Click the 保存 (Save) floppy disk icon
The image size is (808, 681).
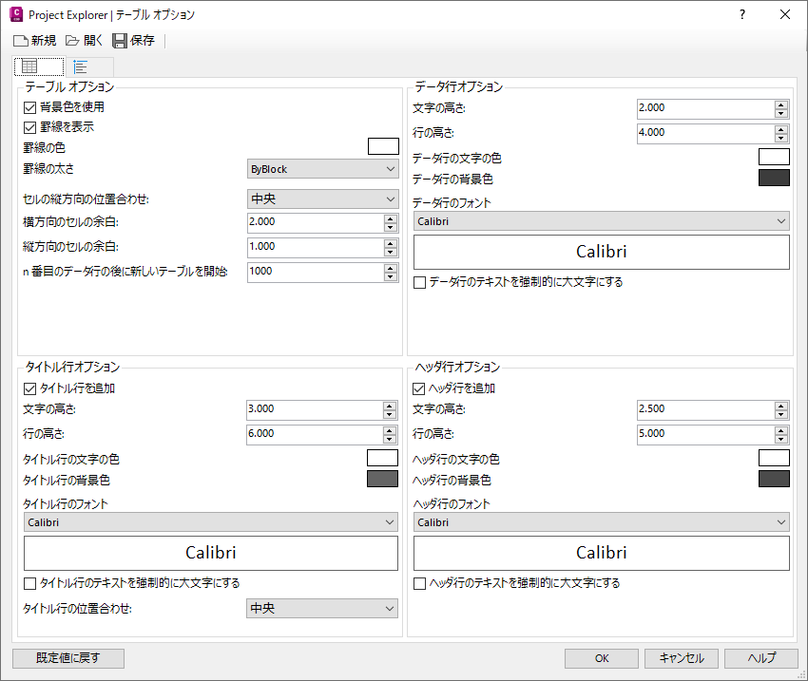click(120, 41)
